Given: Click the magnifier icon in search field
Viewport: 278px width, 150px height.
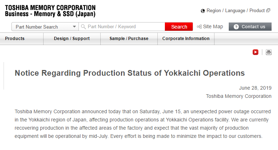Looking at the screenshot, I should point(83,27).
